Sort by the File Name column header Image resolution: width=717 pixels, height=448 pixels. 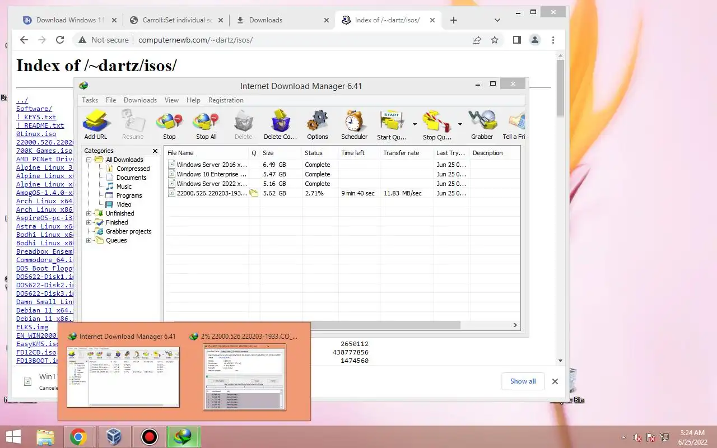coord(207,153)
